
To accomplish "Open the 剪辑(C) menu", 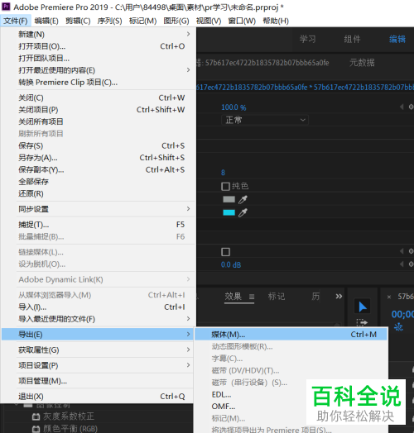I will coord(78,21).
